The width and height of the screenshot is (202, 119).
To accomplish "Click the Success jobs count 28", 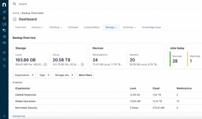I will click(x=175, y=61).
